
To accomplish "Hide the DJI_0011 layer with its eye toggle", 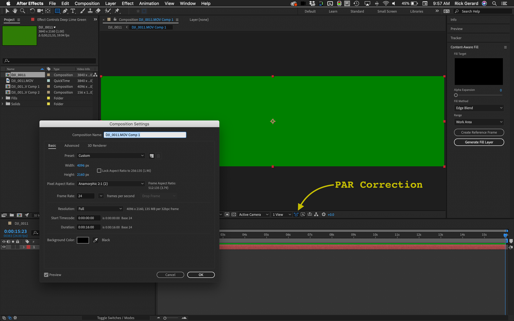I will coord(4,247).
